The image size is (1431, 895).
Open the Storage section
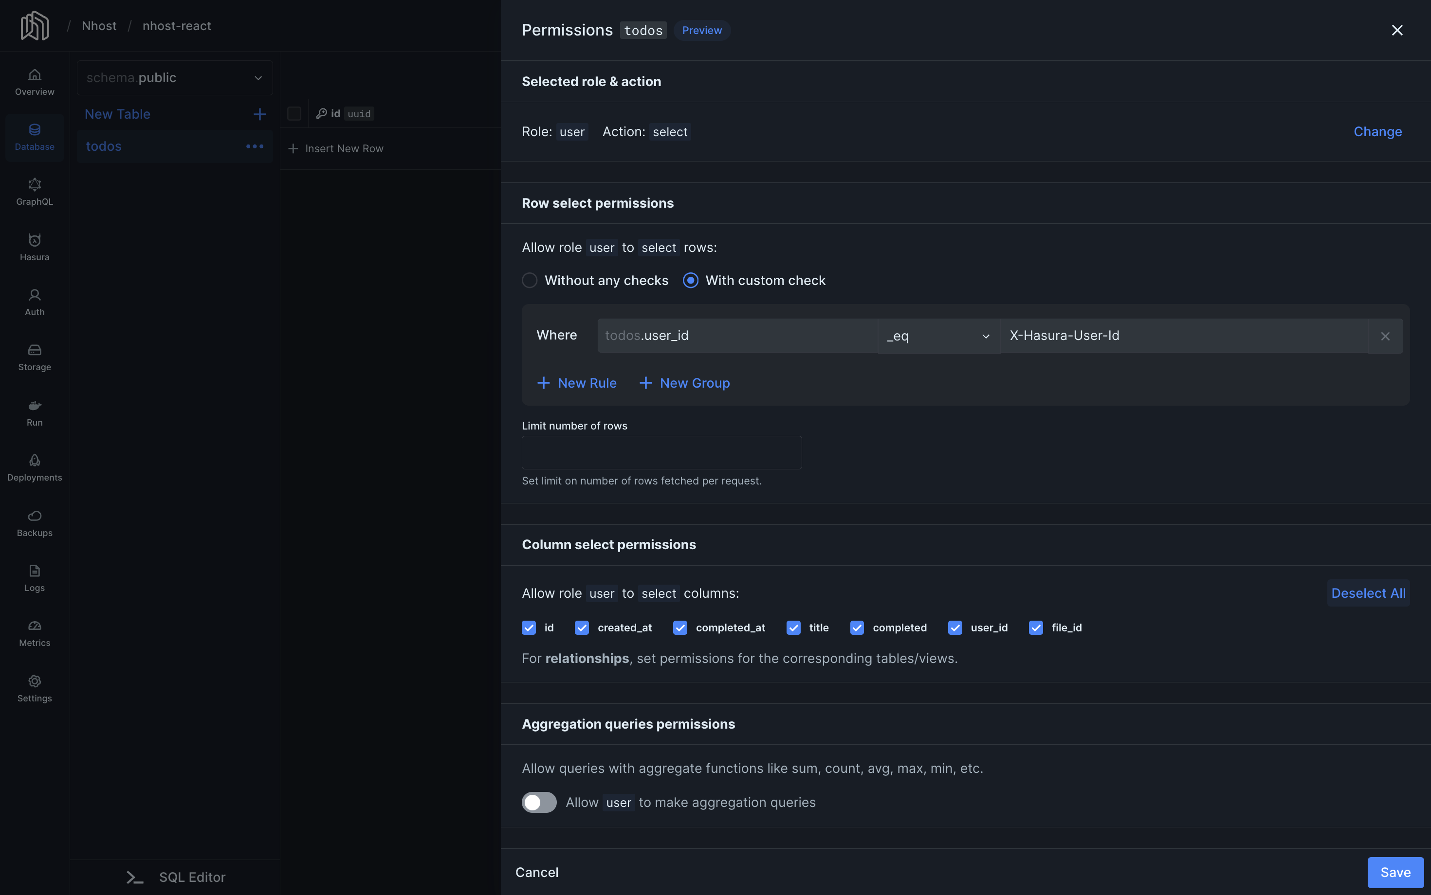pyautogui.click(x=34, y=357)
